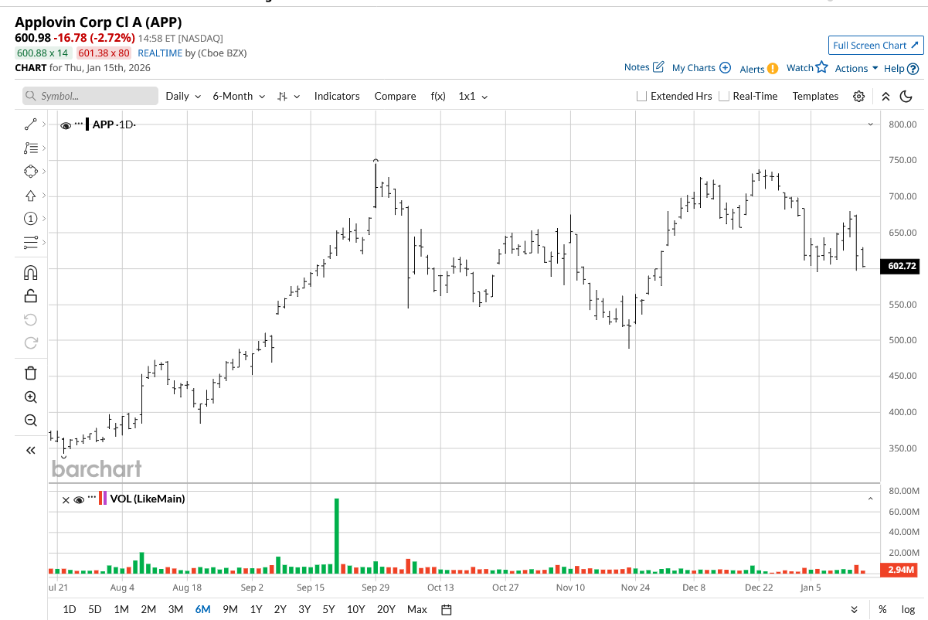
Task: Open the My Charts link
Action: 701,68
